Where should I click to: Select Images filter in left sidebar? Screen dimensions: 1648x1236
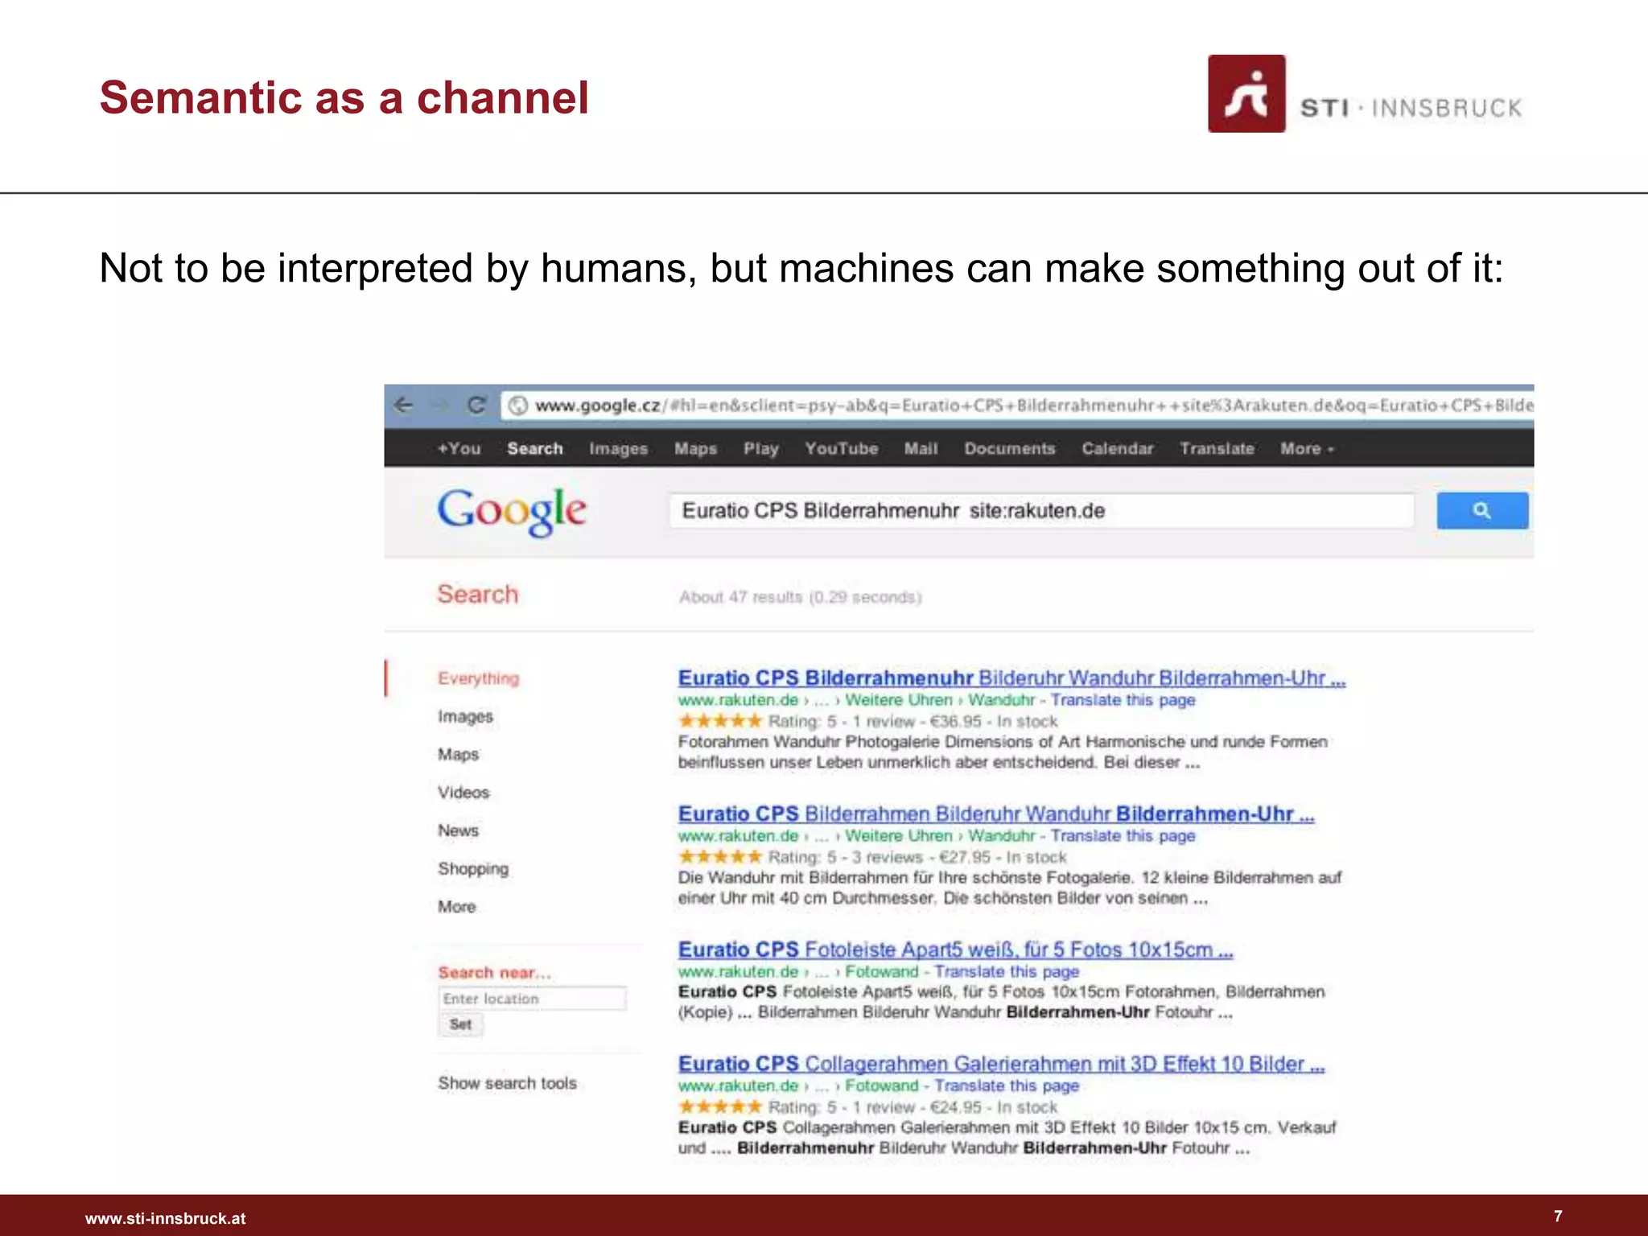(465, 716)
